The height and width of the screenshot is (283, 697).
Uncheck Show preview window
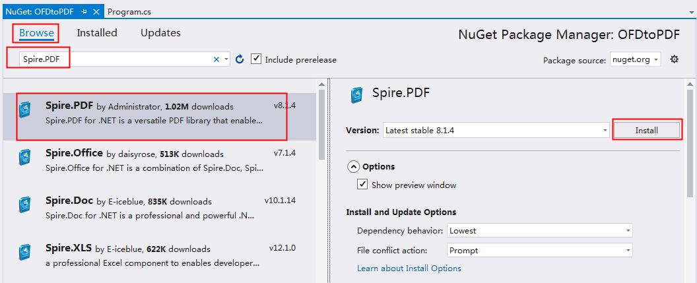coord(362,184)
